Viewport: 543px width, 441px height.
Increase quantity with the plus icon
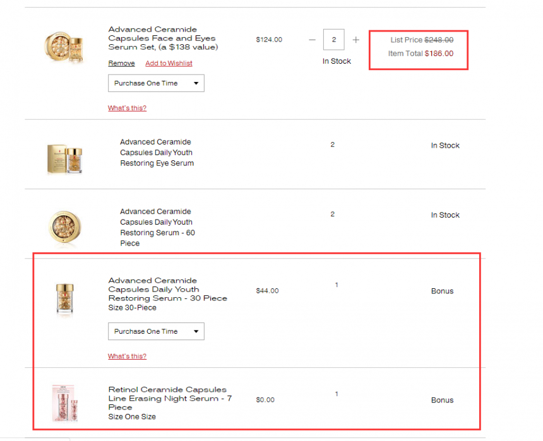[355, 40]
